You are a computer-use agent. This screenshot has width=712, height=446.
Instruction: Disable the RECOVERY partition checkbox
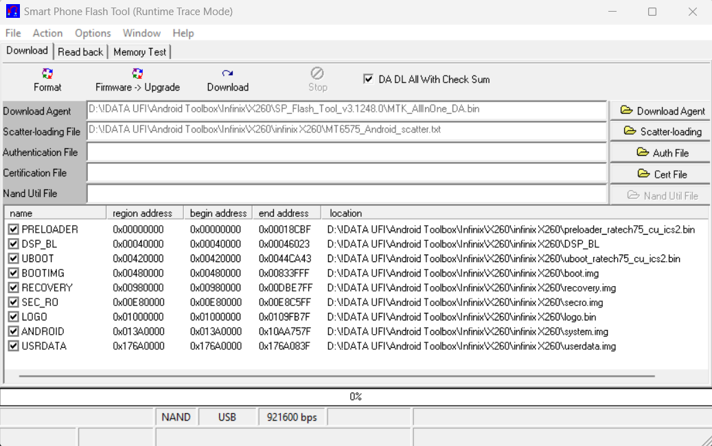(x=13, y=288)
